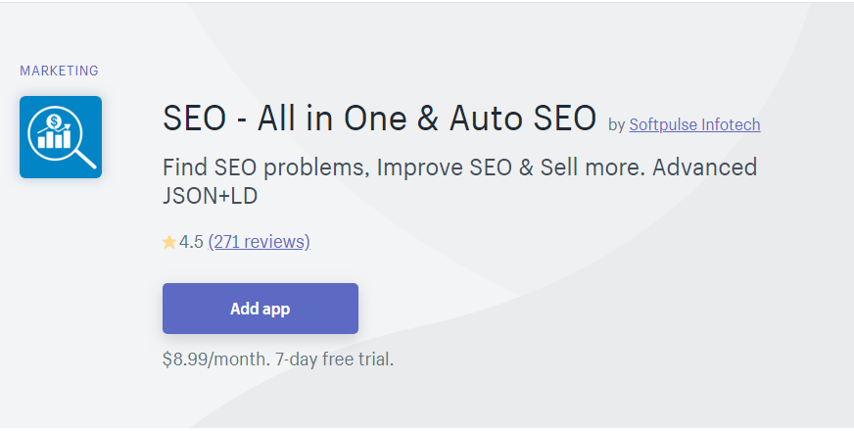This screenshot has height=431, width=854.
Task: Click the '7-day free trial' text
Action: coord(334,359)
